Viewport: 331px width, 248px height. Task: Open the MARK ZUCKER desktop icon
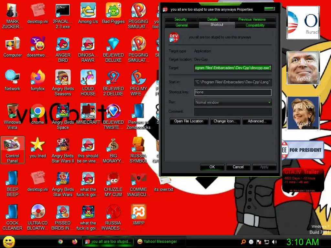pos(13,16)
